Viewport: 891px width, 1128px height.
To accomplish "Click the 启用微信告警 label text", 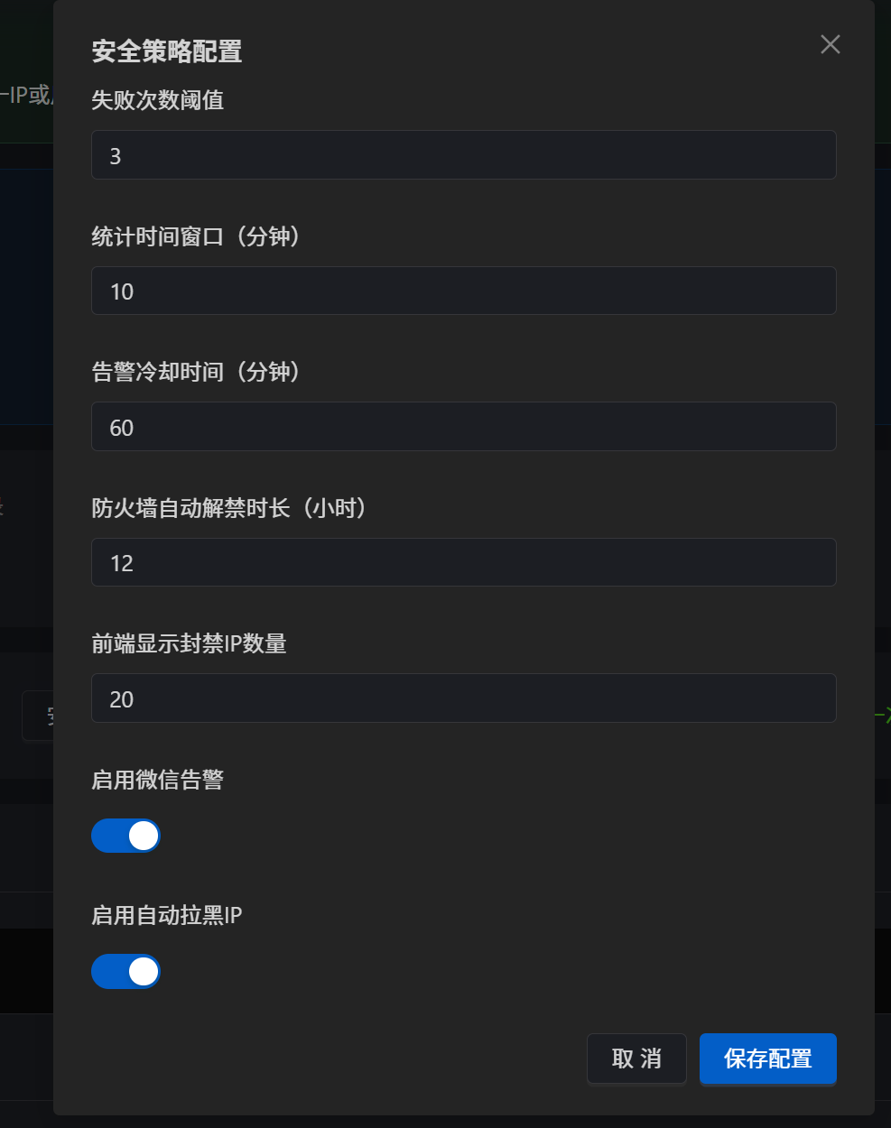I will (x=157, y=780).
